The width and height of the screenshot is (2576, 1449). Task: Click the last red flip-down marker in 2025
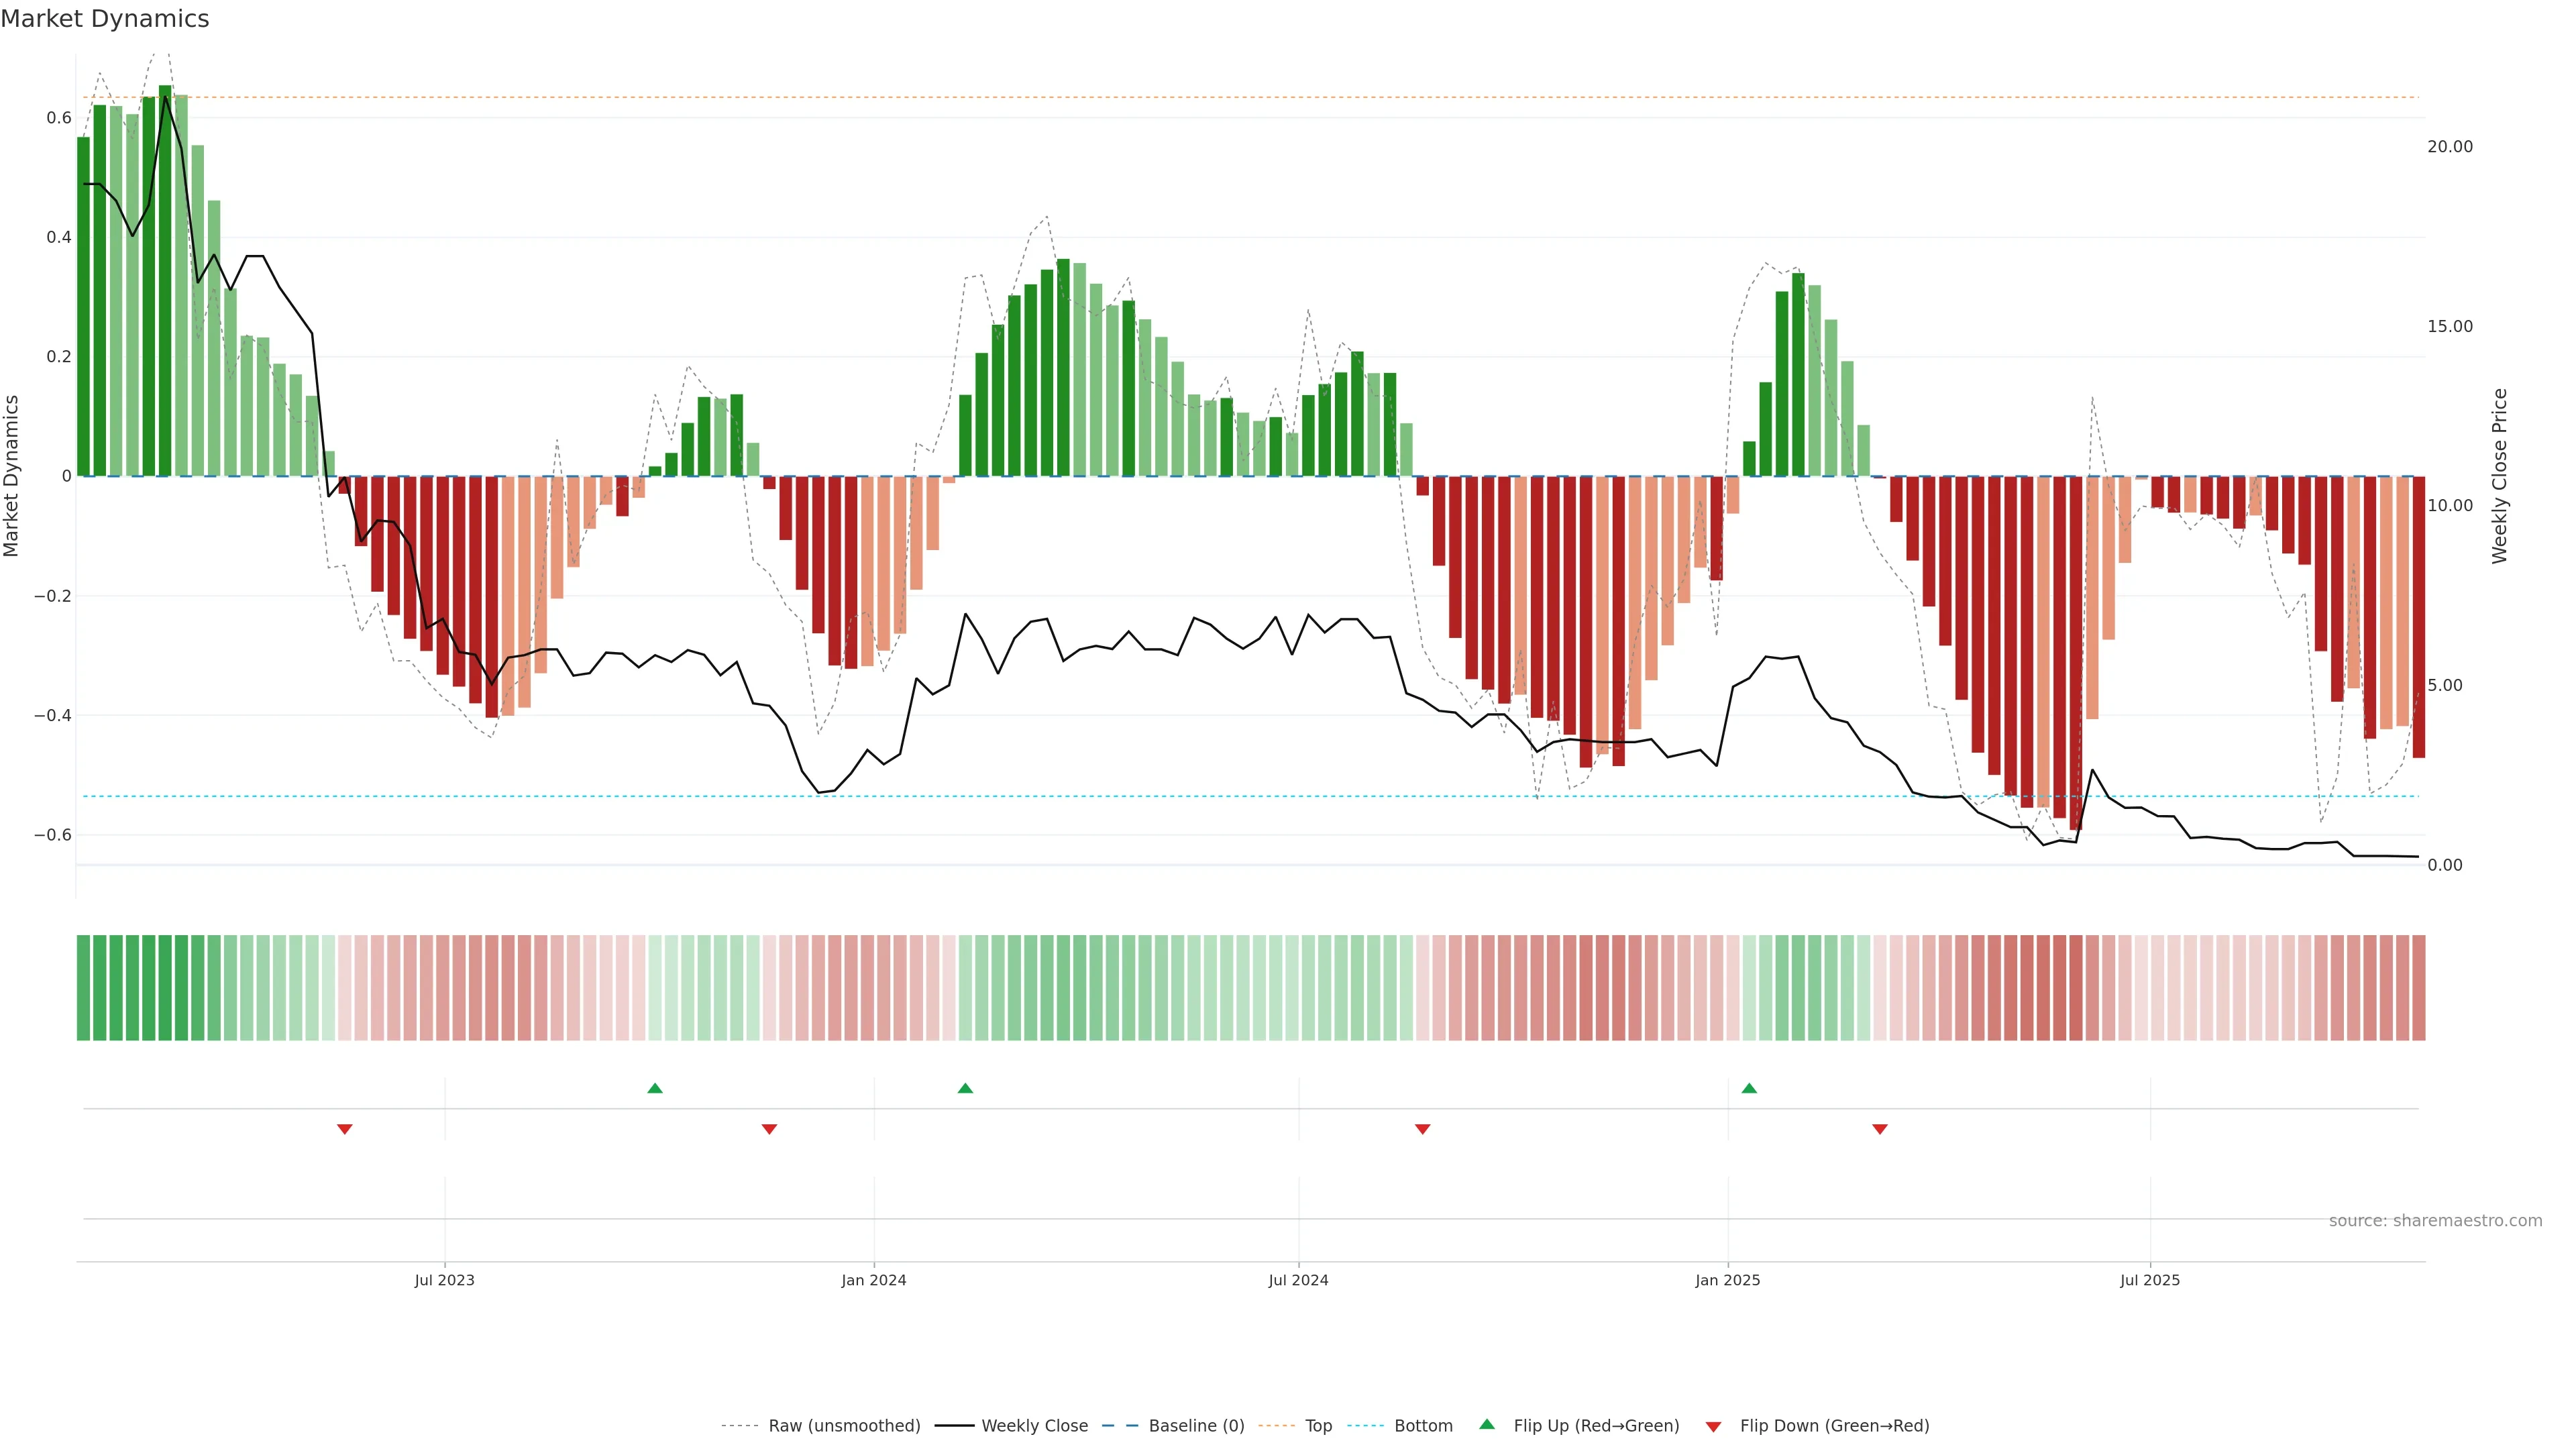(x=1880, y=1129)
